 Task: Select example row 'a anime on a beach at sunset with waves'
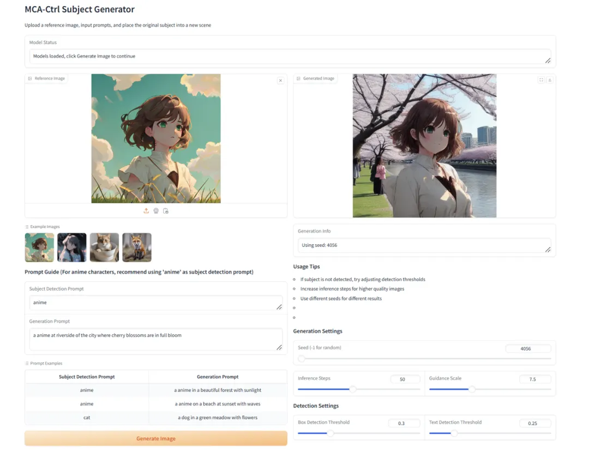tap(156, 404)
